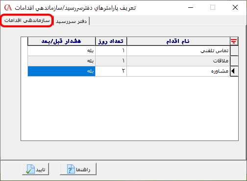Click the day count cell for ملاقات
Screen dimensions: 247x181
[111, 61]
